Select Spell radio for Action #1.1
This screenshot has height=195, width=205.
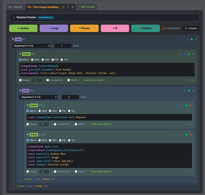tap(32, 60)
